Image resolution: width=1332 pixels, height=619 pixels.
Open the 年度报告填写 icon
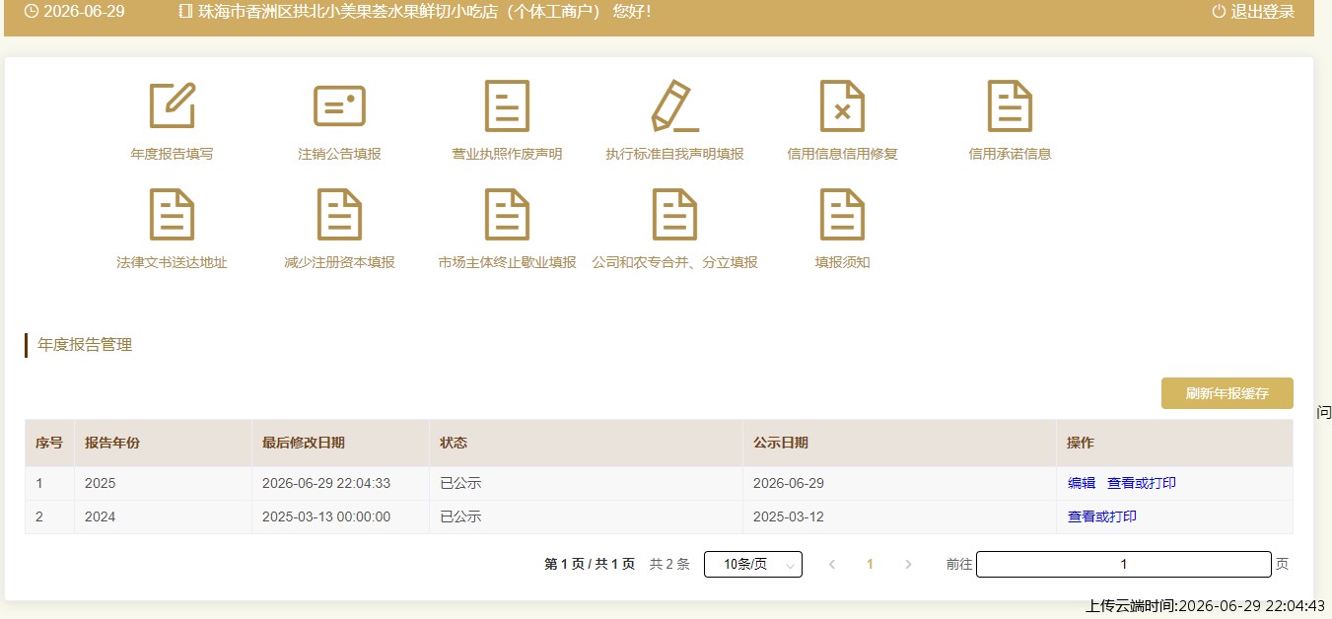tap(172, 105)
